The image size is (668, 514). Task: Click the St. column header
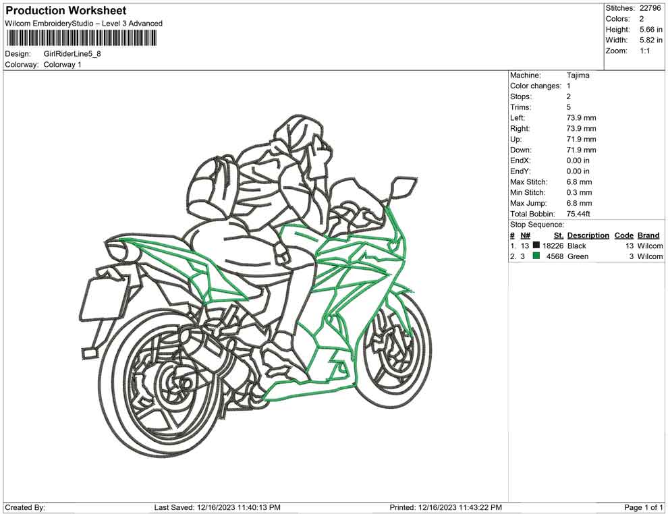coord(558,235)
